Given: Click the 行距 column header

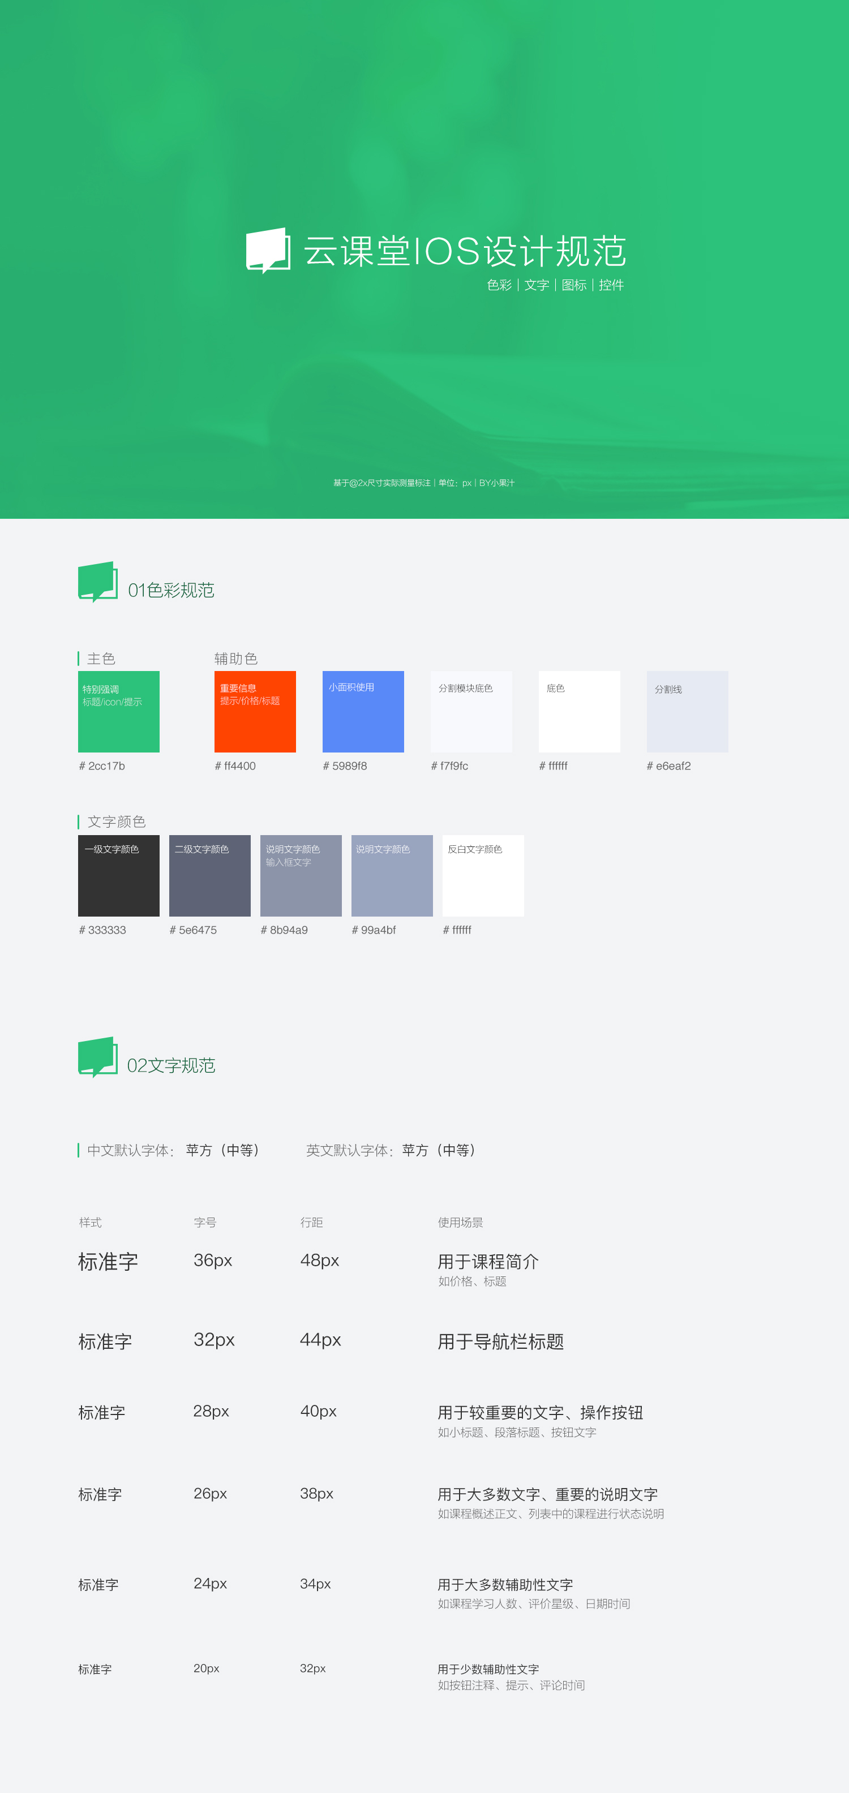Looking at the screenshot, I should point(311,1222).
